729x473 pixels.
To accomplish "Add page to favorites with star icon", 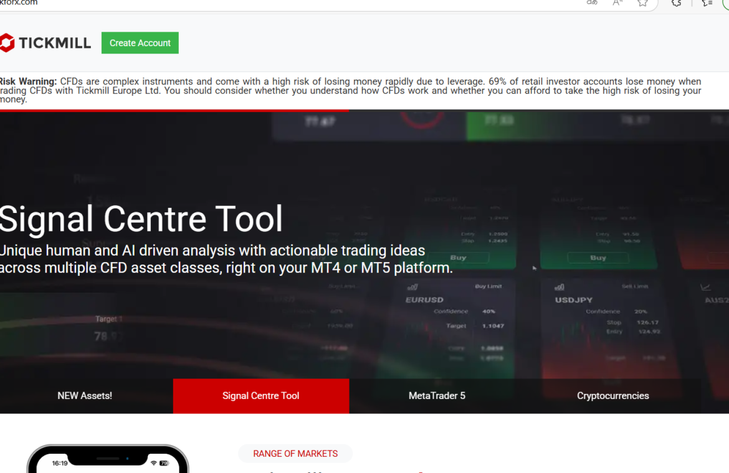I will point(642,2).
